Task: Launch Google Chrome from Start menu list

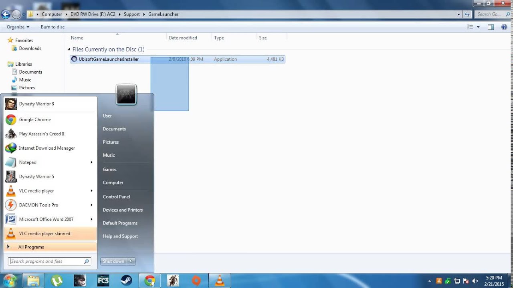Action: 50,120
